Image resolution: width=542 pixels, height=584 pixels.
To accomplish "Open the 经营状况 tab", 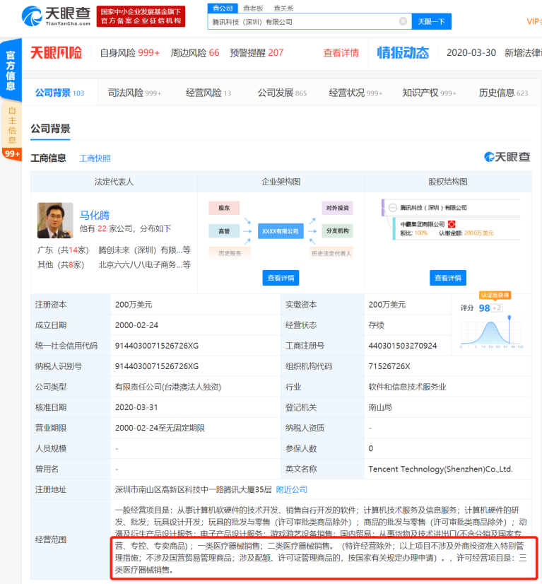I will coord(355,93).
